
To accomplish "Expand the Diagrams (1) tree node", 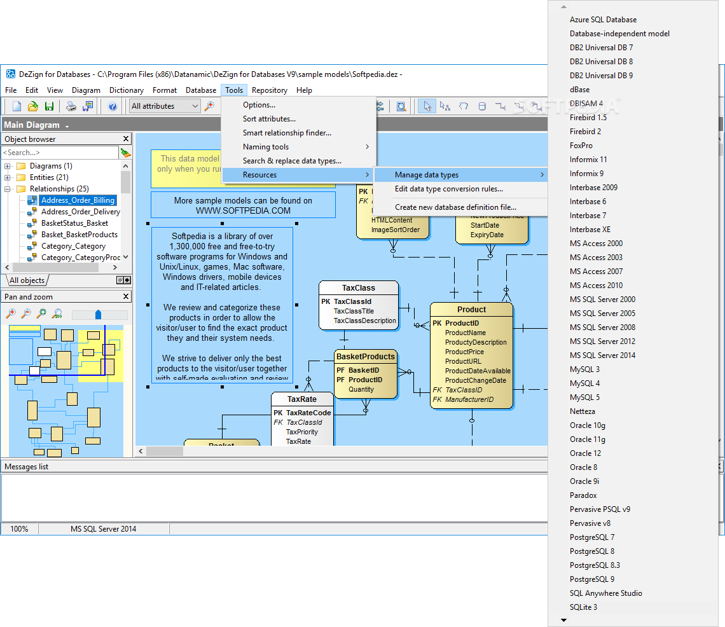I will click(8, 166).
